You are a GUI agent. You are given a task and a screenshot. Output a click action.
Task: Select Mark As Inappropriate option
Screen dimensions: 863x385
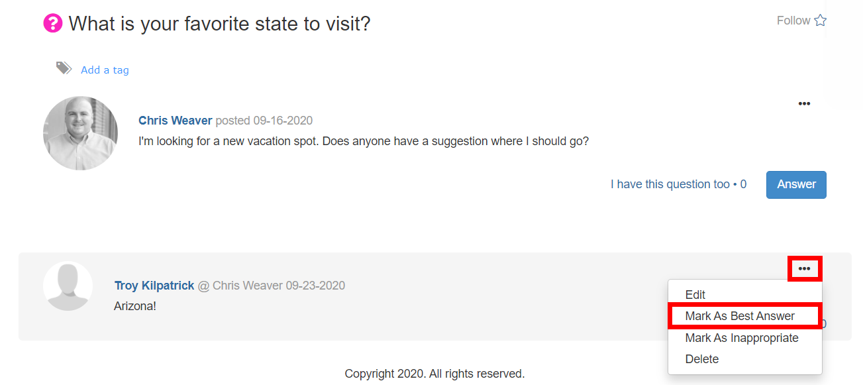742,338
